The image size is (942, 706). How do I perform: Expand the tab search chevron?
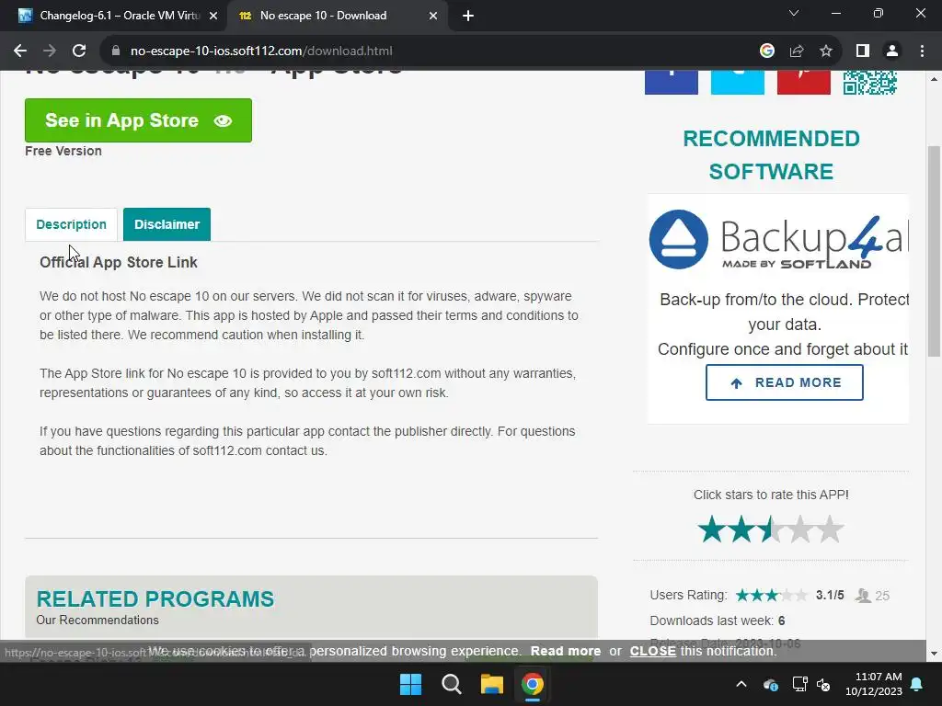pos(794,13)
